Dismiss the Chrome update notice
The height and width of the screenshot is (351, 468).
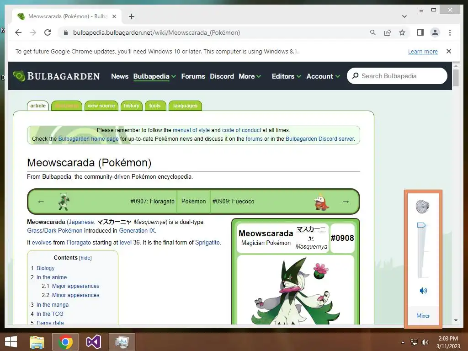pyautogui.click(x=449, y=51)
